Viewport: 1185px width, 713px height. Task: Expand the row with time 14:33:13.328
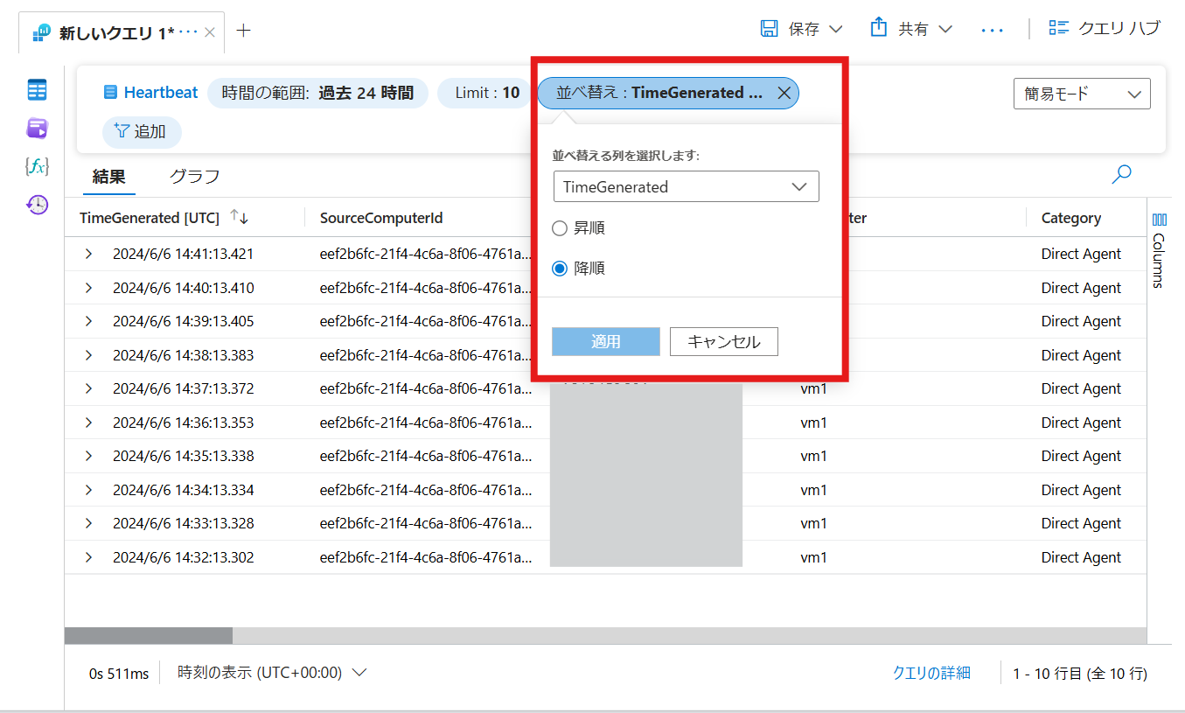click(88, 523)
